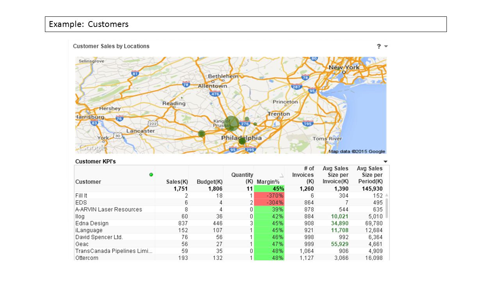
Task: Click the New York label on map
Action: 344,67
